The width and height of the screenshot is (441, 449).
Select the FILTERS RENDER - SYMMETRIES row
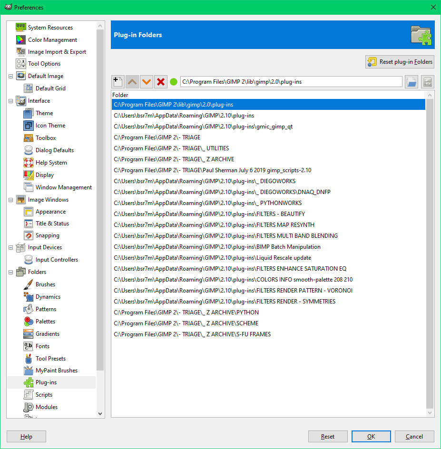pyautogui.click(x=268, y=301)
